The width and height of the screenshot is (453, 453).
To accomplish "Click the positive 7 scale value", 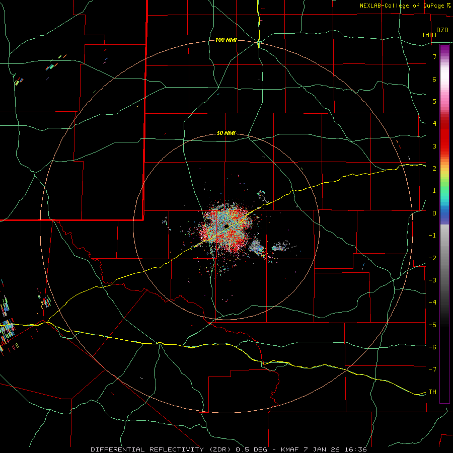I will click(434, 56).
